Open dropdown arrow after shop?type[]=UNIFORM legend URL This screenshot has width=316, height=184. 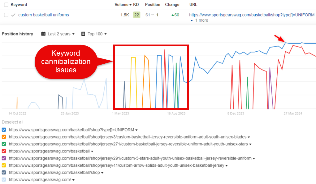[136, 130]
